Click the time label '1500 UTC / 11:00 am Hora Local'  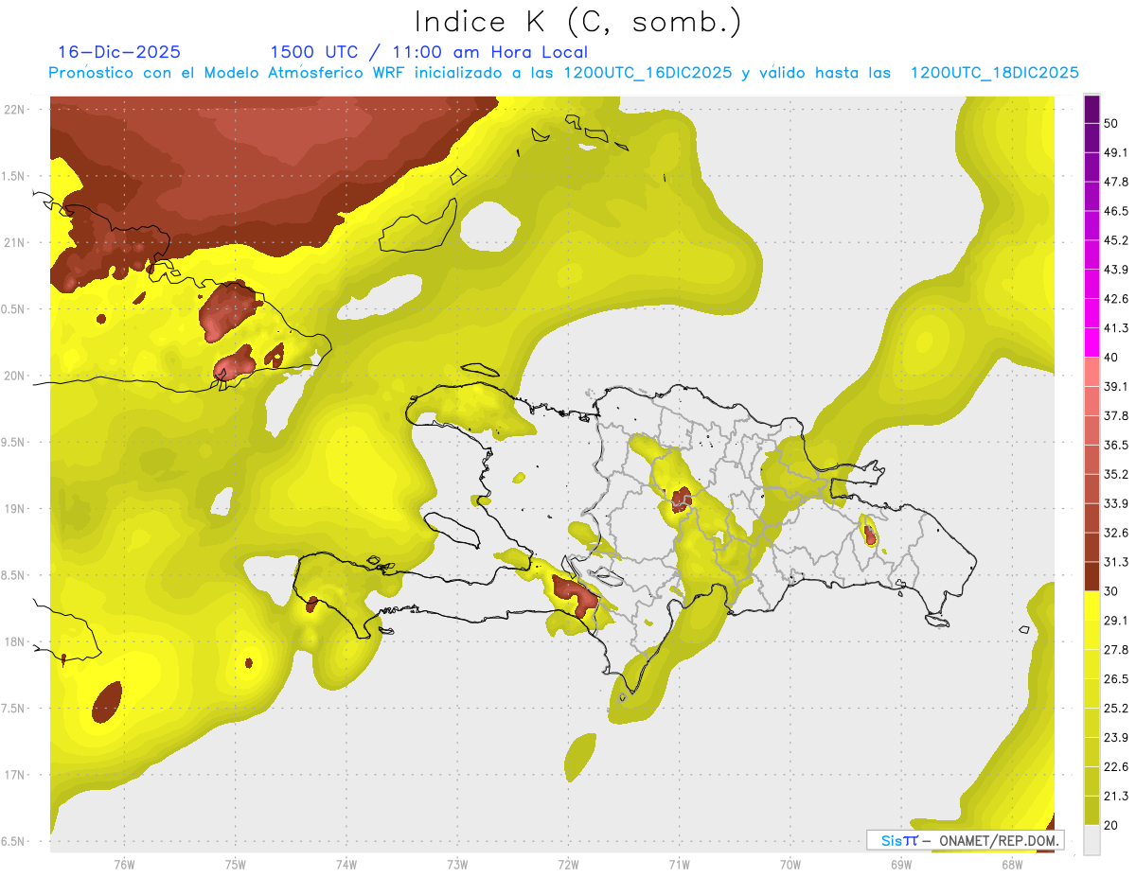coord(429,52)
